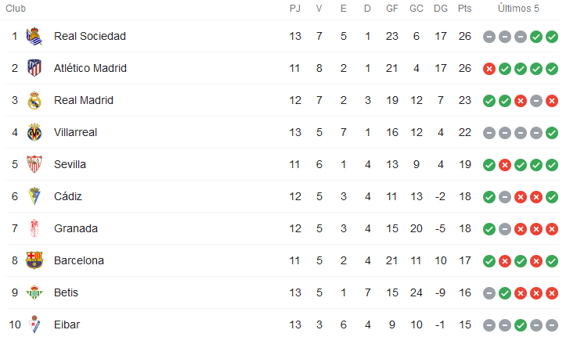Open the Villarreal team name link
Screen dimensions: 566x337
[75, 132]
